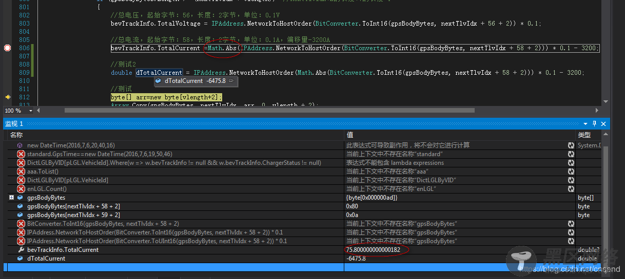Refresh the NetworkToHostOrder ToUInt16 * 0.1 value

click(571, 241)
